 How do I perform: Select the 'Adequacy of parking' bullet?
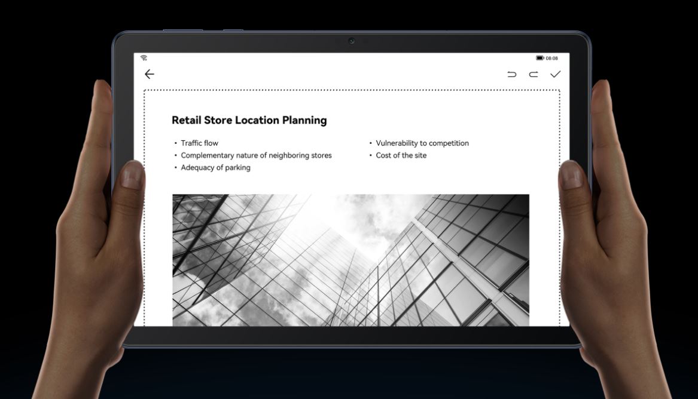point(215,168)
